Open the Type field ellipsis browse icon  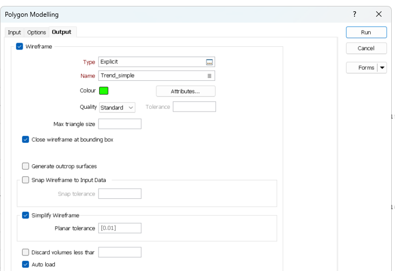pos(210,62)
